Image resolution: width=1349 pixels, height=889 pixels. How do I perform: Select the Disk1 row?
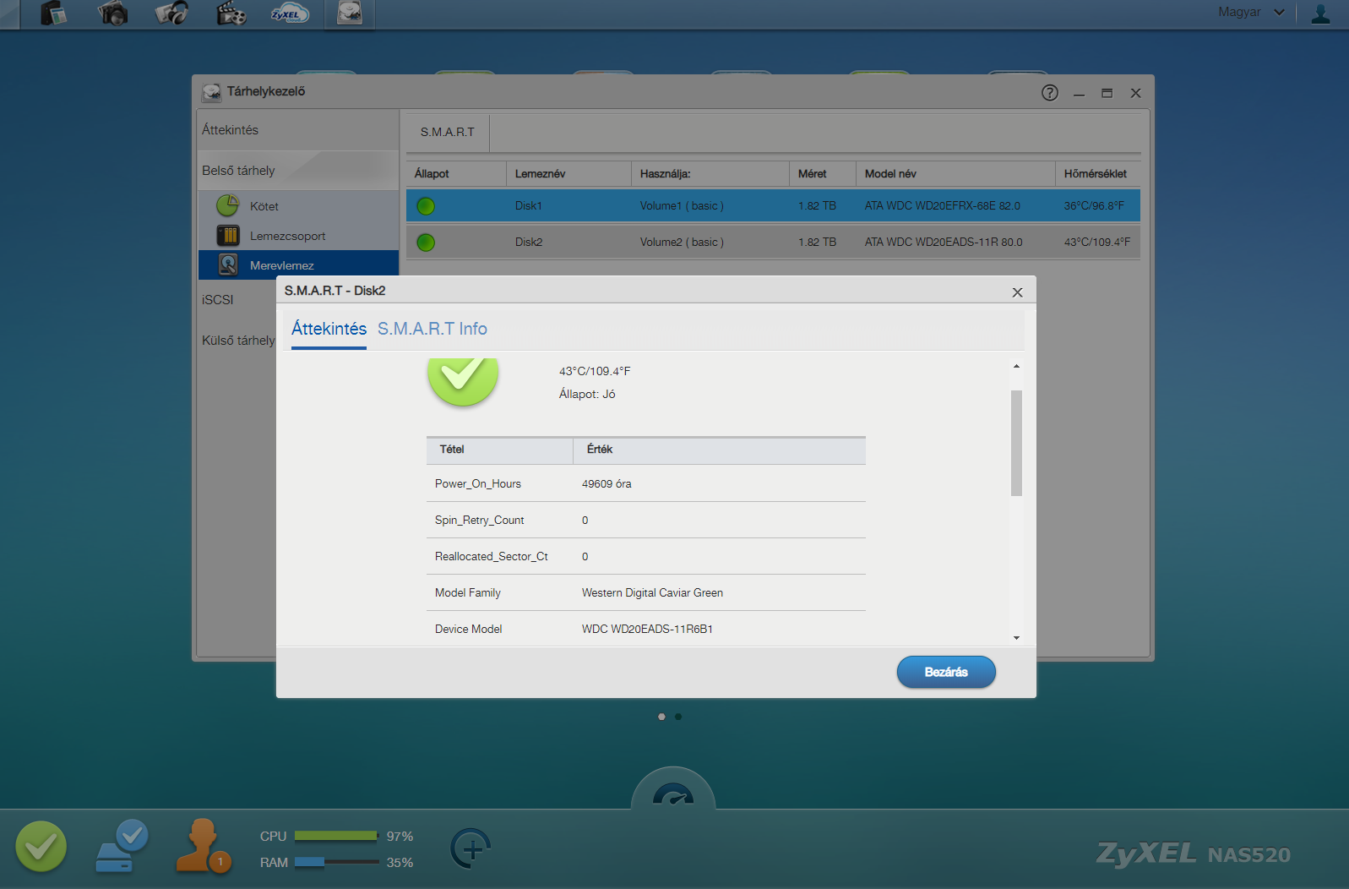coord(773,205)
